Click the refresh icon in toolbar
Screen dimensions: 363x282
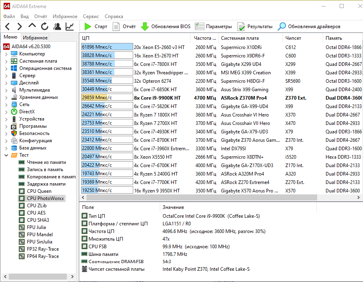coord(45,27)
